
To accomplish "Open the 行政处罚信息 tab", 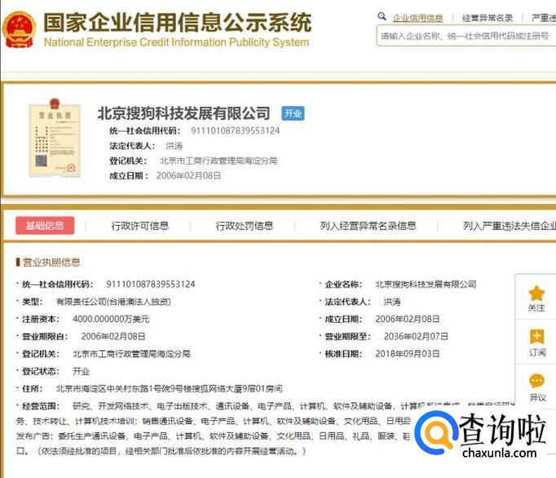I will pos(245,226).
